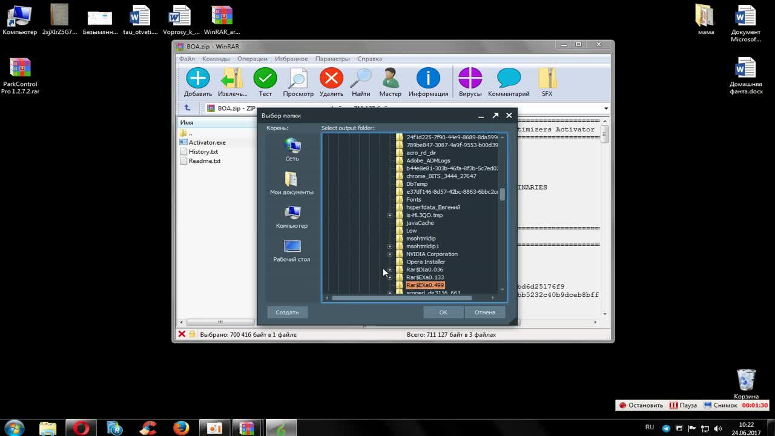The image size is (775, 436).
Task: Select the Компьютер root in the folder dialog
Action: point(292,213)
